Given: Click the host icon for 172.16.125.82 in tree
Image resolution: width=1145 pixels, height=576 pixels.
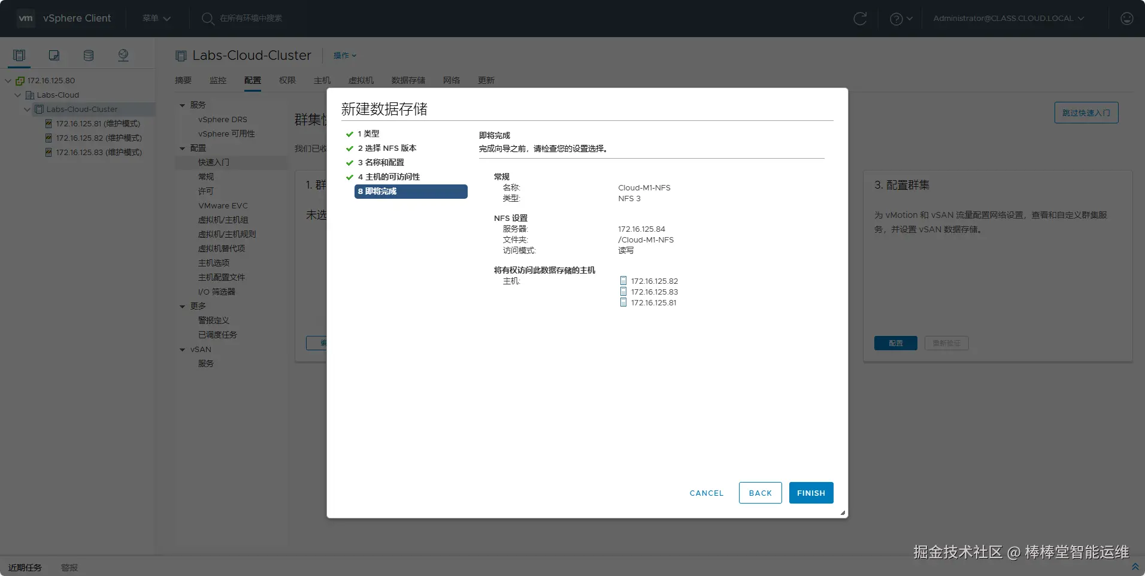Looking at the screenshot, I should point(49,138).
